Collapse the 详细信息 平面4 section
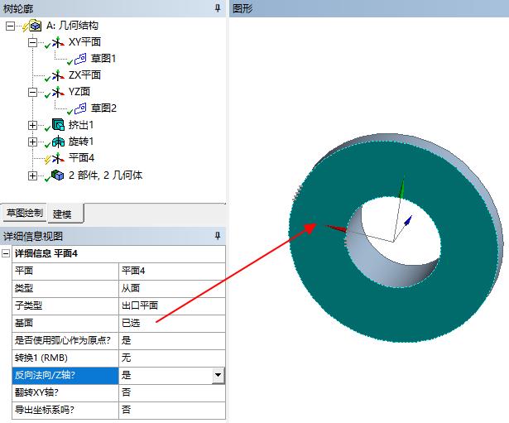 pos(7,253)
